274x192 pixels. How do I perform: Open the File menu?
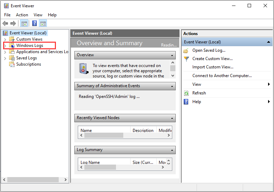click(7, 15)
